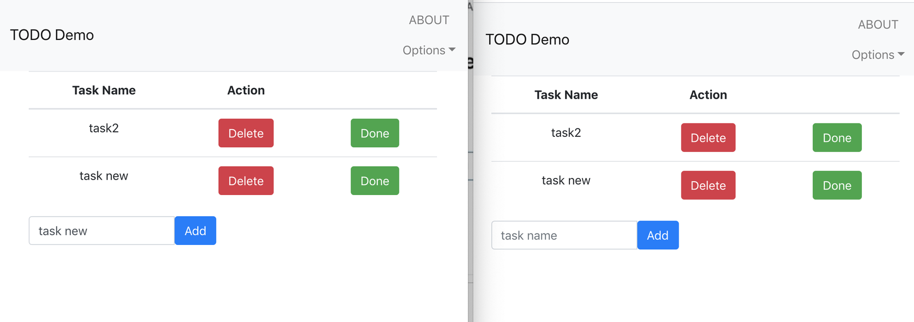
Task: Click Action column header in right window
Action: pos(708,95)
